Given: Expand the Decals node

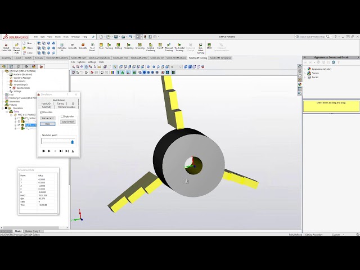Looking at the screenshot, I should (305, 77).
